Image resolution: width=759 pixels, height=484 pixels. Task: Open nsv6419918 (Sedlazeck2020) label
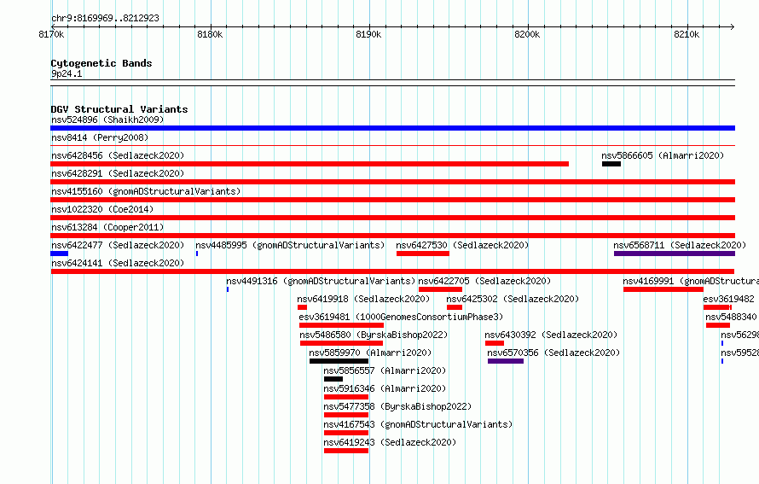pyautogui.click(x=363, y=299)
